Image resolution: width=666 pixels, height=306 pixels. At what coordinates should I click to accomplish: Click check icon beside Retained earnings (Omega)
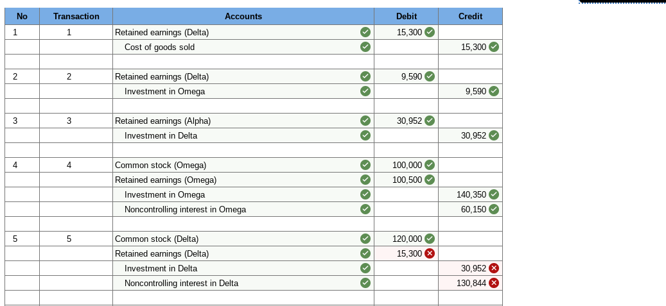pos(365,180)
